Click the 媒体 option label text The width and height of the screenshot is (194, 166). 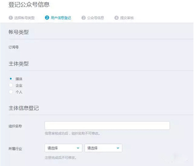coord(19,79)
